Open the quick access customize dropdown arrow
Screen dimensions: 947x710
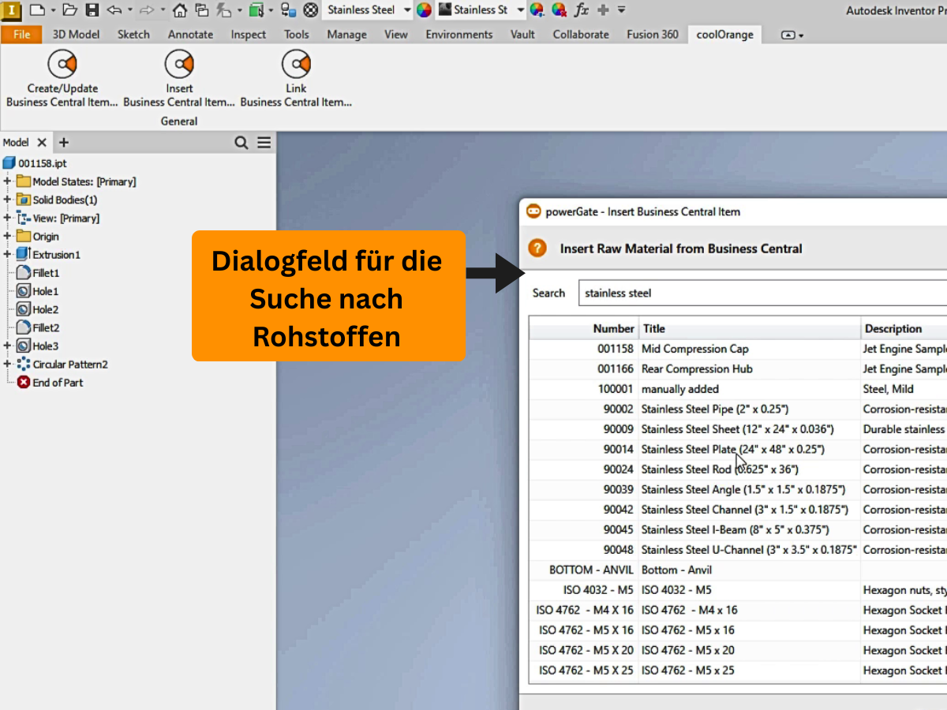click(622, 10)
